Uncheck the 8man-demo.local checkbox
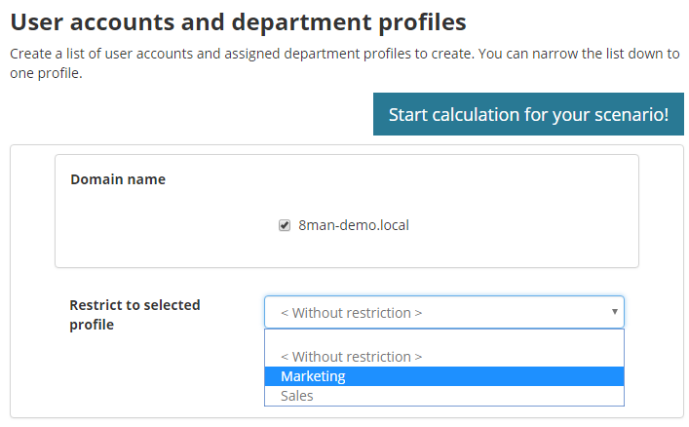689x427 pixels. [x=285, y=225]
